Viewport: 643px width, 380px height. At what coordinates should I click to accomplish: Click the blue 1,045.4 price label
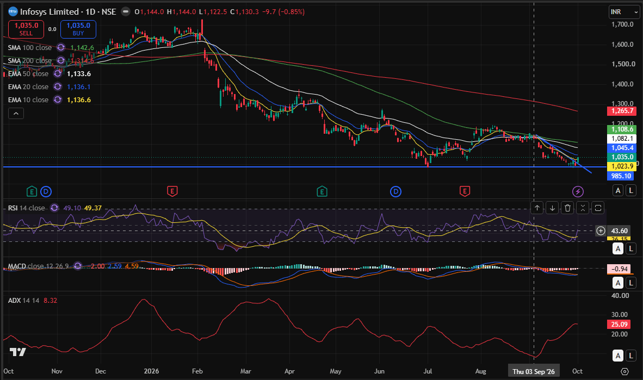pos(622,147)
